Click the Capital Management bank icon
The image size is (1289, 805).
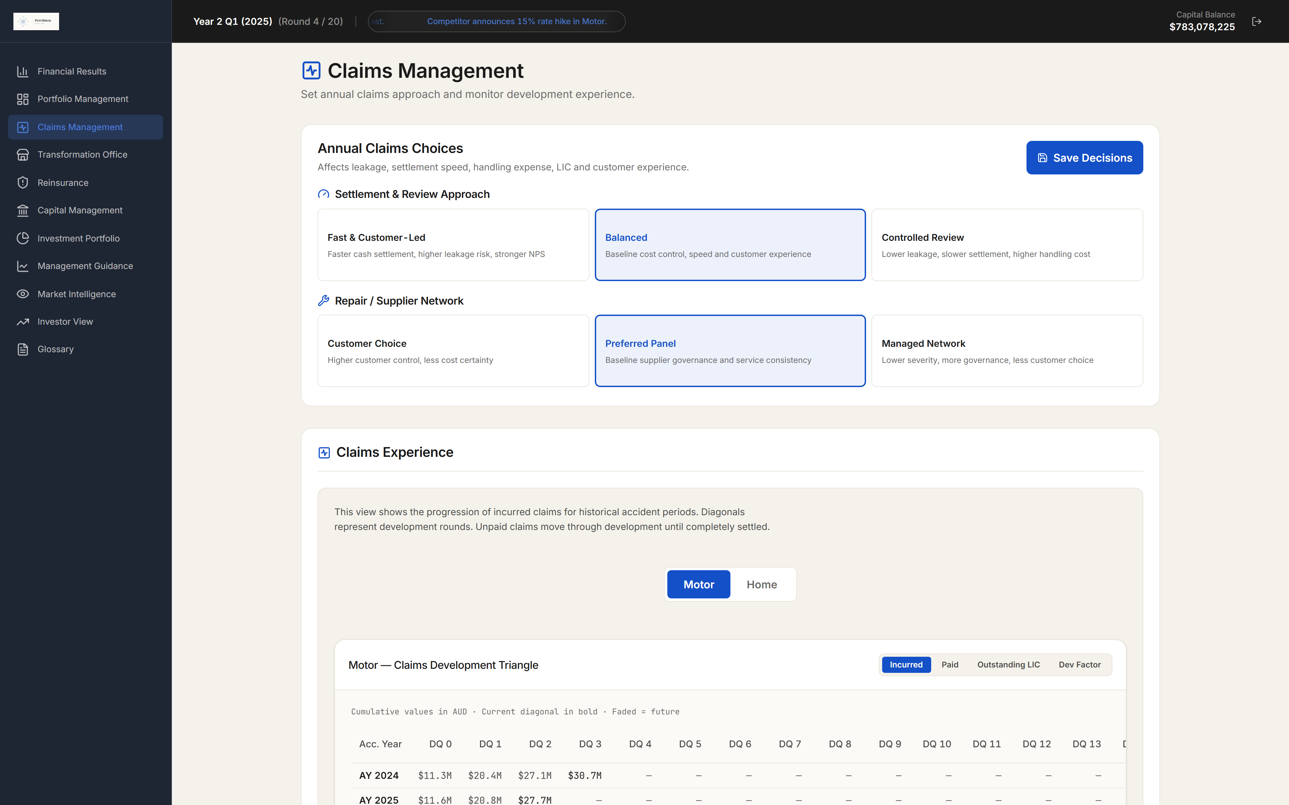pos(22,210)
